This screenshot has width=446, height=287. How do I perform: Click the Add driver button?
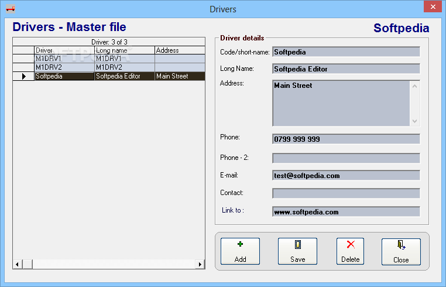pos(240,251)
